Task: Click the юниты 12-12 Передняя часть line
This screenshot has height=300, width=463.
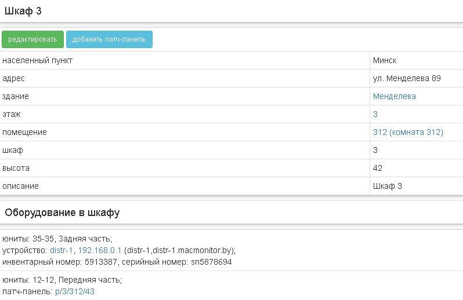Action: pyautogui.click(x=62, y=280)
